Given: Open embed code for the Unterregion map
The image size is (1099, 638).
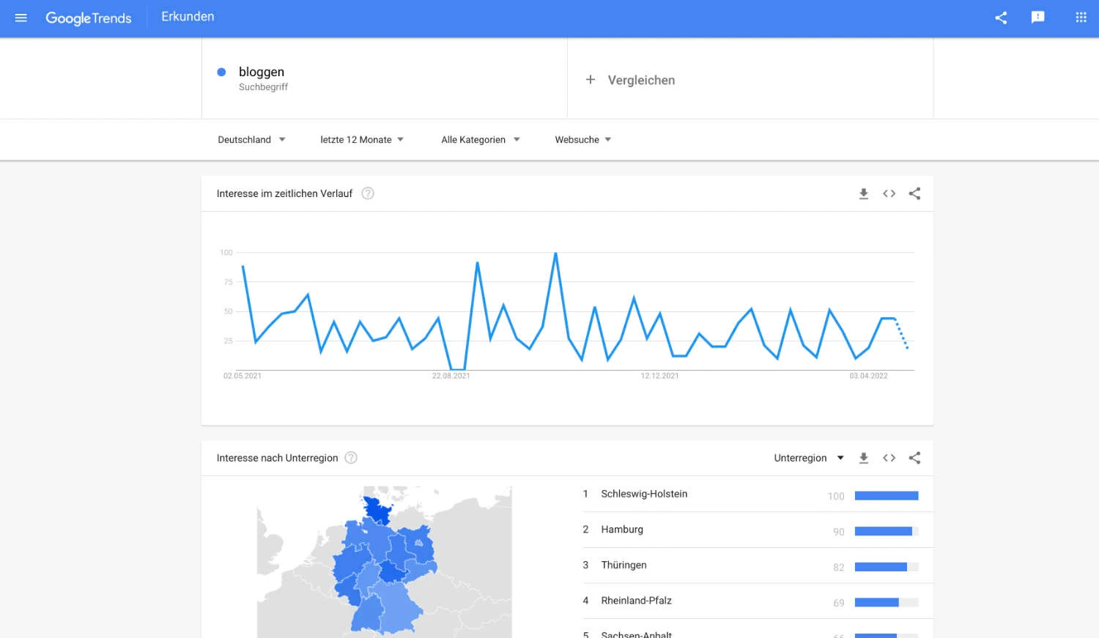Looking at the screenshot, I should (x=889, y=457).
